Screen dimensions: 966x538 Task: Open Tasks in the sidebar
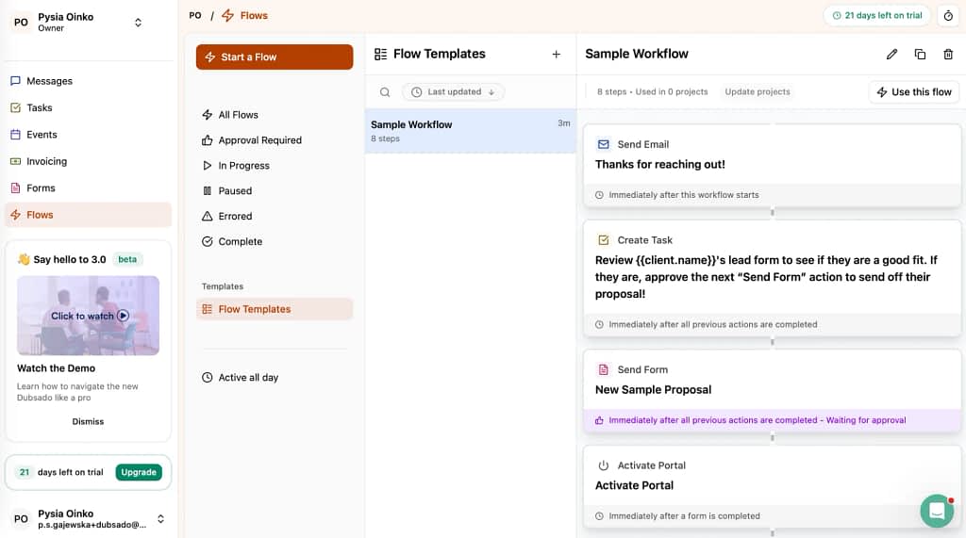pos(88,107)
